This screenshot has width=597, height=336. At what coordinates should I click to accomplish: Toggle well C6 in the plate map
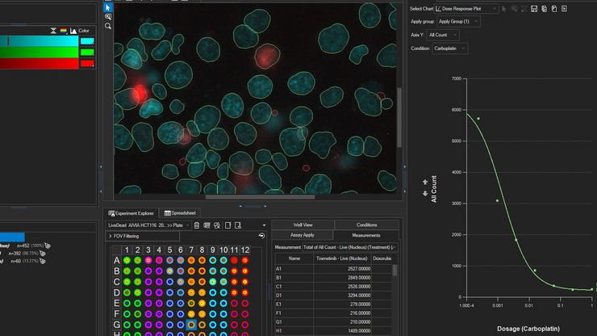coord(181,282)
